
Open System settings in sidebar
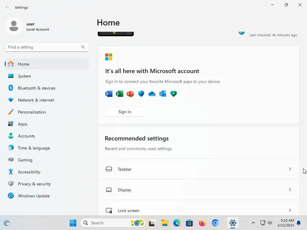point(47,76)
